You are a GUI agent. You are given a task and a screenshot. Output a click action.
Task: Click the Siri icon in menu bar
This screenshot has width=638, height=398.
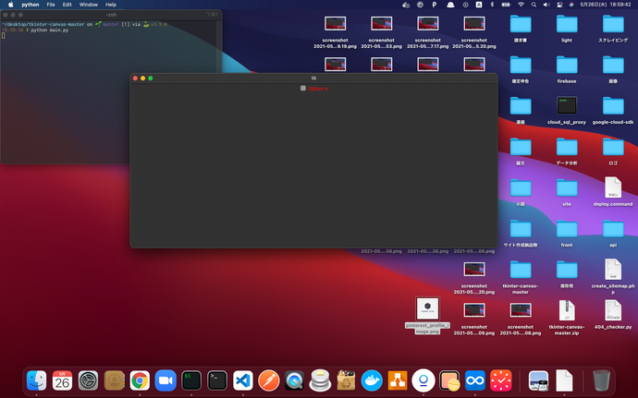coord(571,5)
